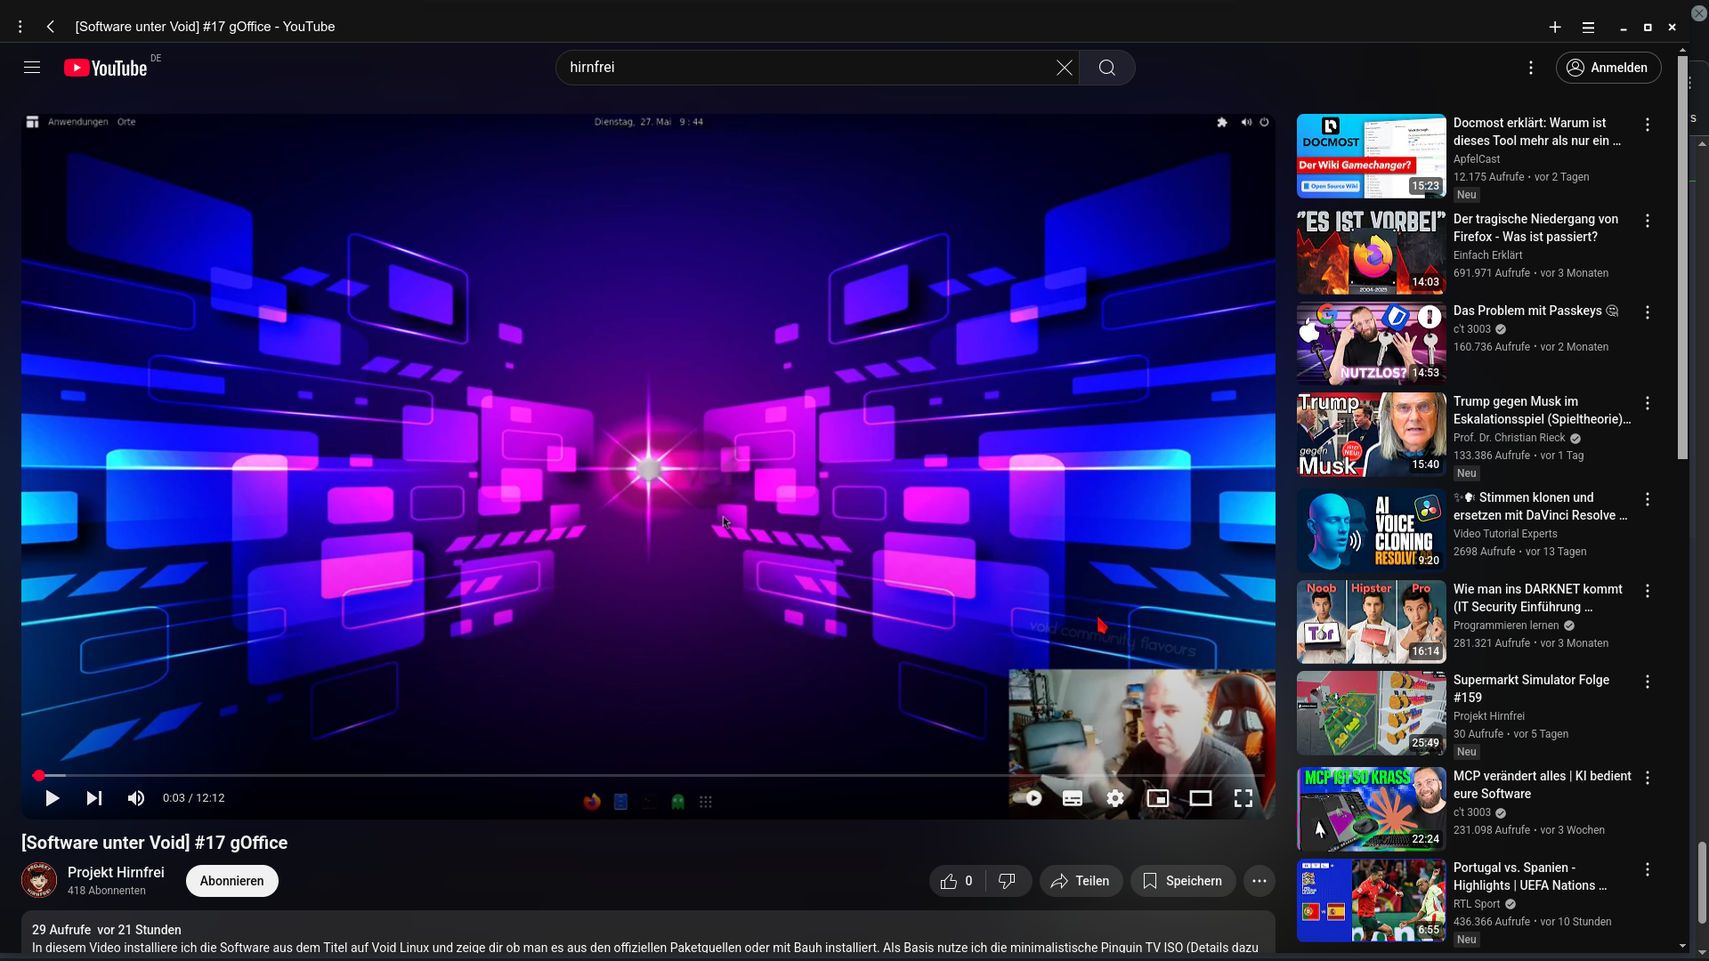
Task: Click the Anmelden sign-in button
Action: pyautogui.click(x=1608, y=68)
